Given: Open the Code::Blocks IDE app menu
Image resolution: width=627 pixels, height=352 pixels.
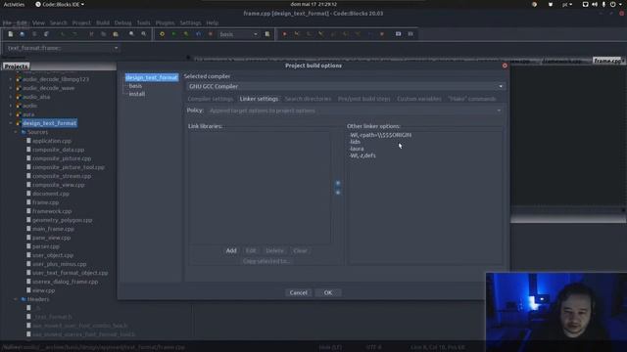Looking at the screenshot, I should pyautogui.click(x=60, y=4).
